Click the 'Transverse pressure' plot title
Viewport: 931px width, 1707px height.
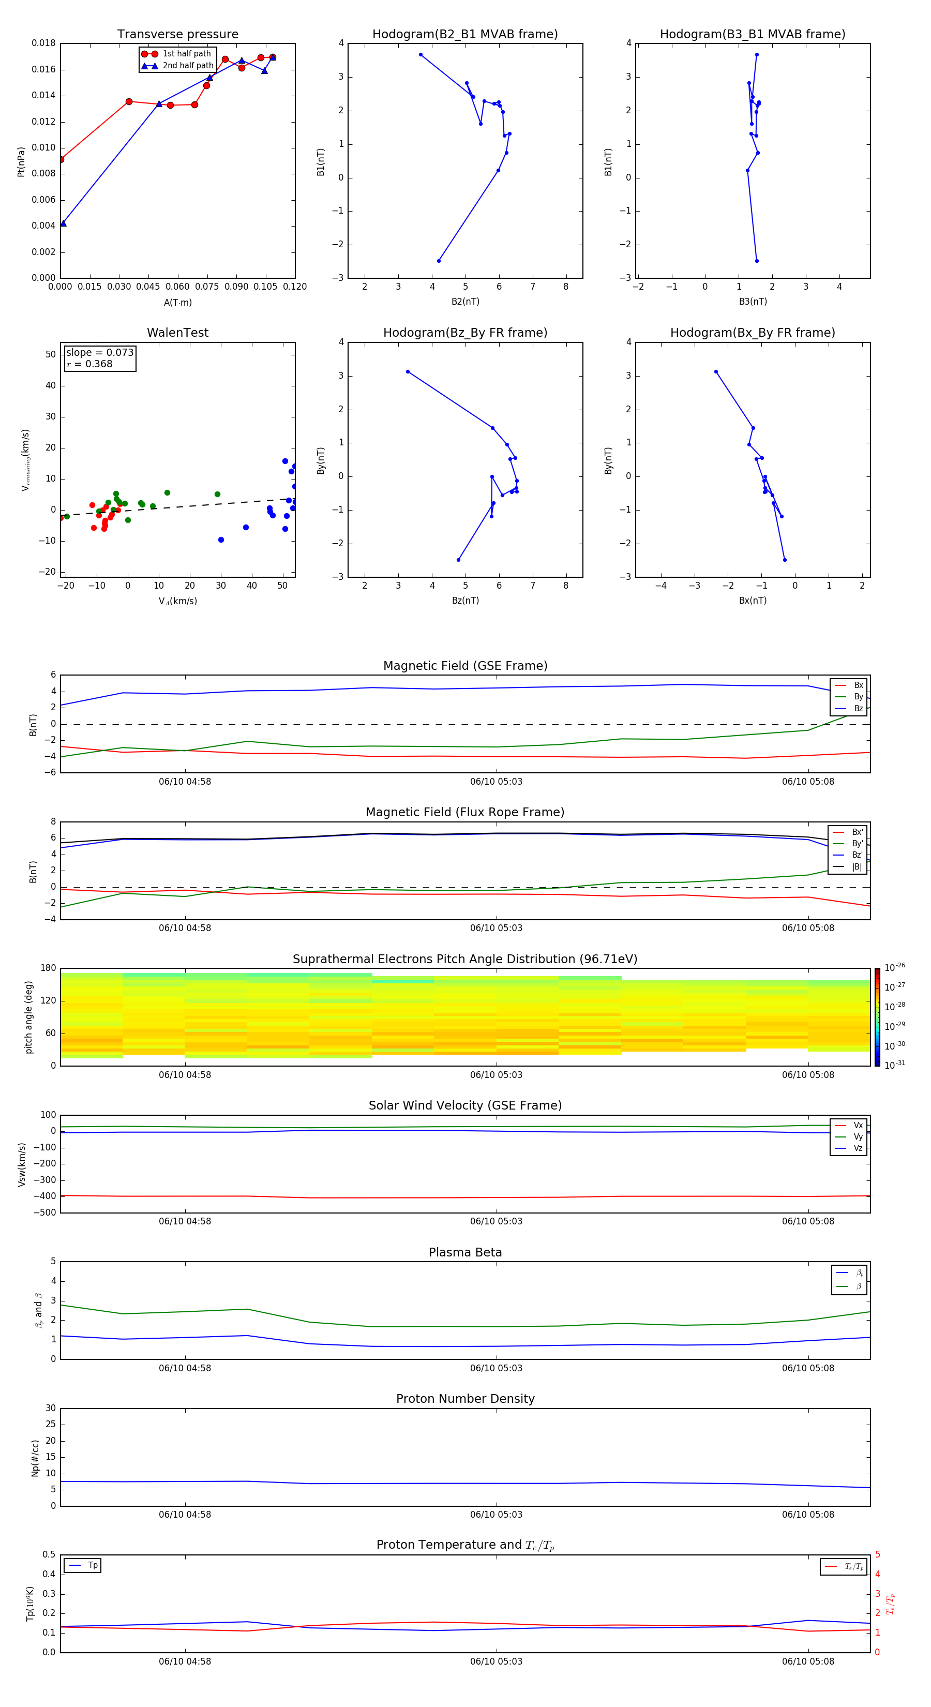point(177,35)
